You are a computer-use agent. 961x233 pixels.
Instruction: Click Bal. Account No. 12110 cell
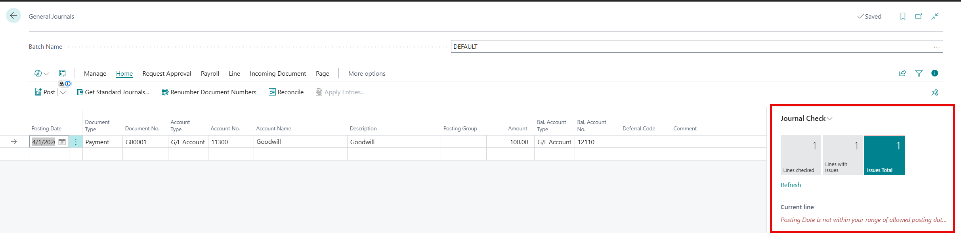click(597, 142)
